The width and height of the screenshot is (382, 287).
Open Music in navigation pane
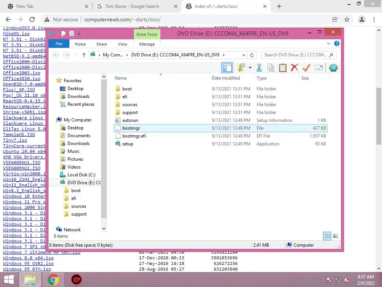pos(73,151)
